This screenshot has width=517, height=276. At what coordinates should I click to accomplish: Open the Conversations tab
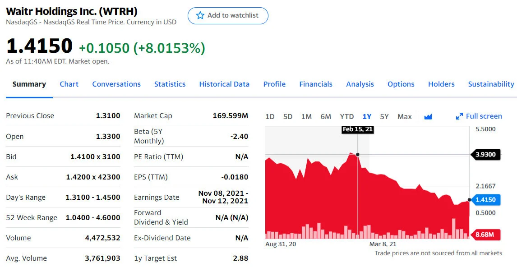116,84
